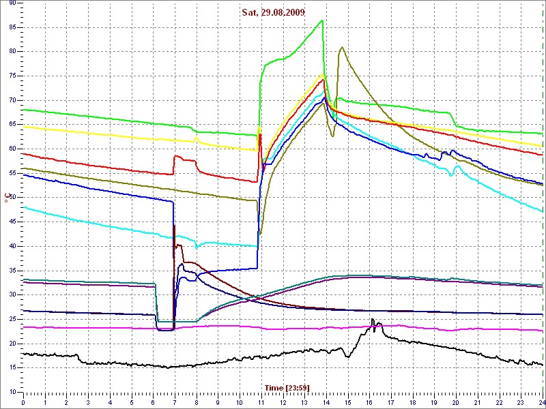Pick hour 24 on the time axis

tap(542, 403)
